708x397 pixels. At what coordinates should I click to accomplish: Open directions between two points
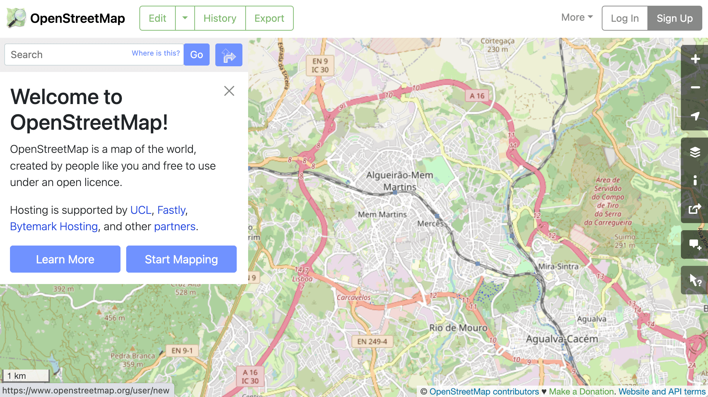point(229,55)
